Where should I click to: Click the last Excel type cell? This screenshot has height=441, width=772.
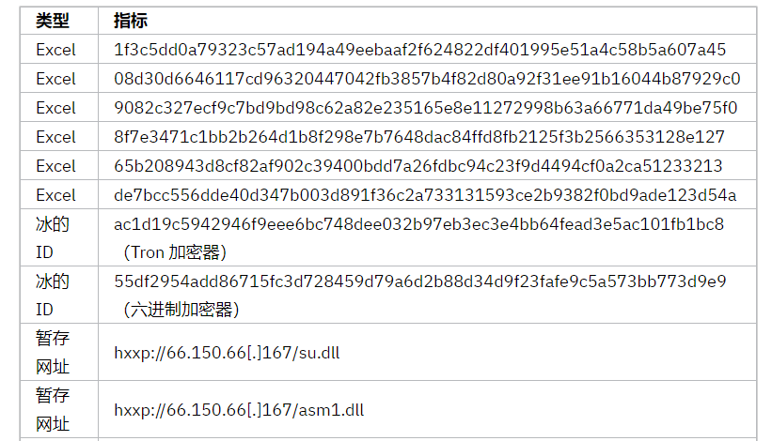55,195
